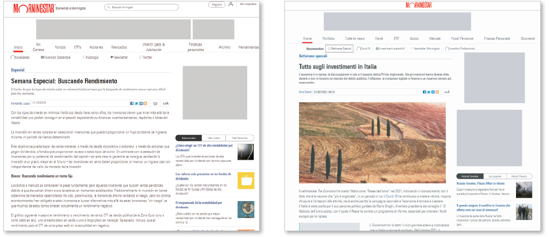Share Italian article on LinkedIn

click(433, 92)
